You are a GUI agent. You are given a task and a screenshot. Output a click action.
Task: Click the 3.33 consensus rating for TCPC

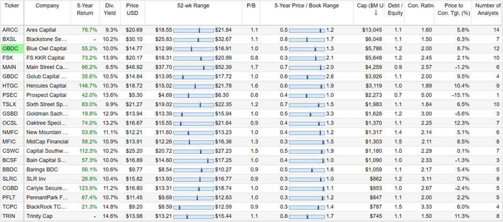427,207
